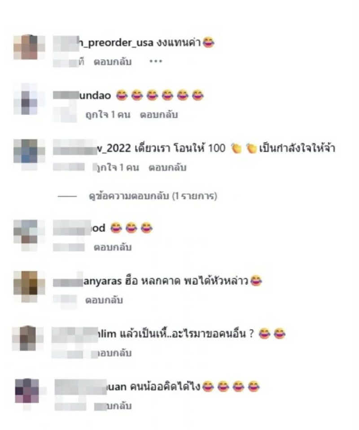
Task: Click the avatar beside the preorder_usa comment
Action: point(29,47)
